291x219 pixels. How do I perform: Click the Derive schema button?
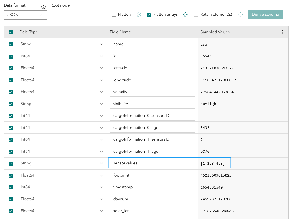point(265,15)
